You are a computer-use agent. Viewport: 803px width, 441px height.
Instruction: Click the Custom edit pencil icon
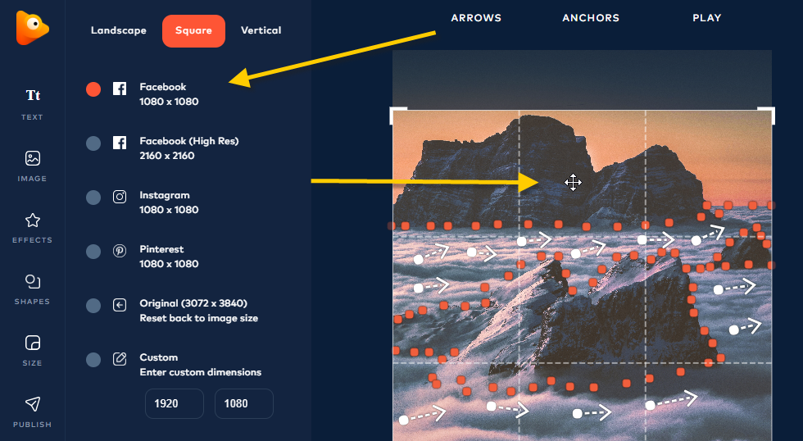[120, 359]
